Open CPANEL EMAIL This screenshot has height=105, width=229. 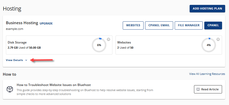pyautogui.click(x=159, y=25)
